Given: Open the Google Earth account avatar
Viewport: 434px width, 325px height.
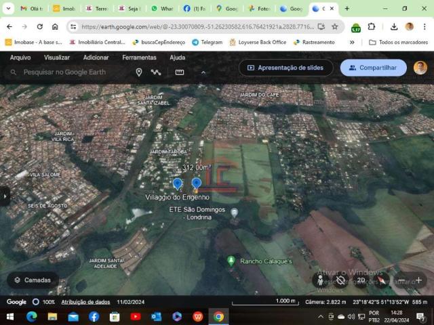Looking at the screenshot, I should (x=420, y=68).
